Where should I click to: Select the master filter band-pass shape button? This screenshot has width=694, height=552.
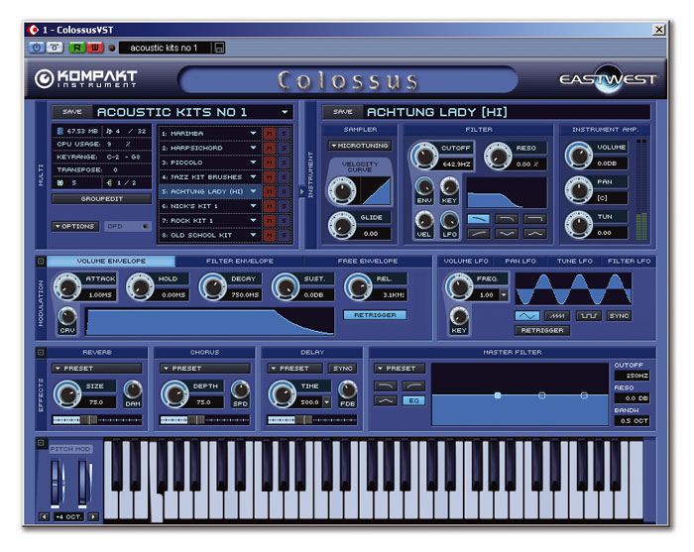coord(386,400)
